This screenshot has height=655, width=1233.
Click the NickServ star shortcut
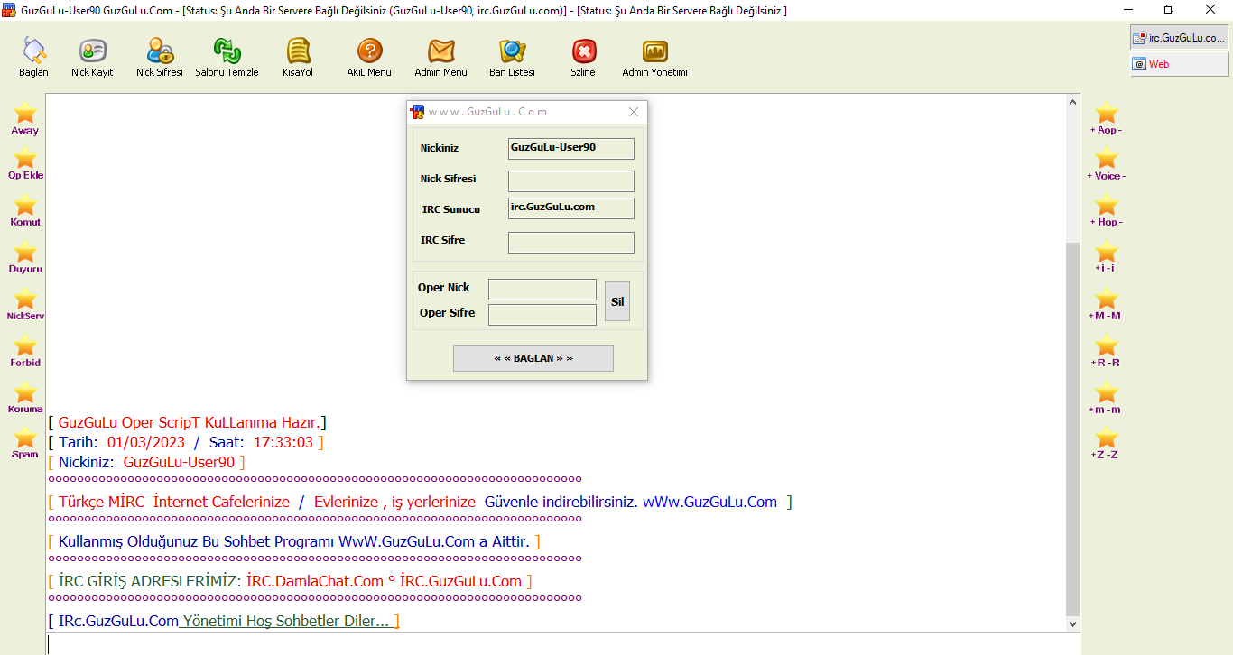coord(25,304)
